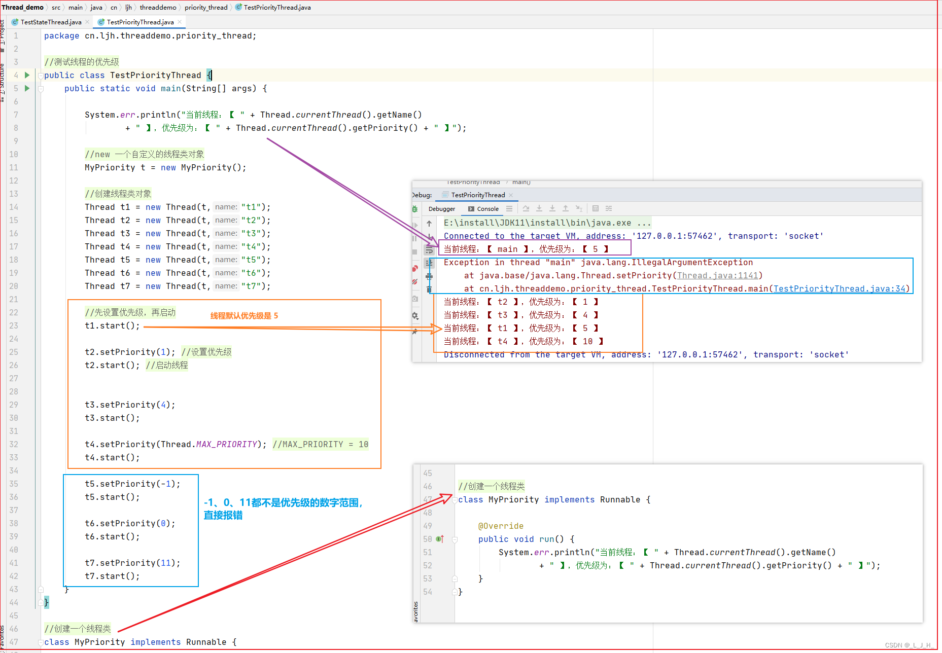Close the TestPriorityThread.java editor tab
The height and width of the screenshot is (653, 942).
pyautogui.click(x=180, y=22)
